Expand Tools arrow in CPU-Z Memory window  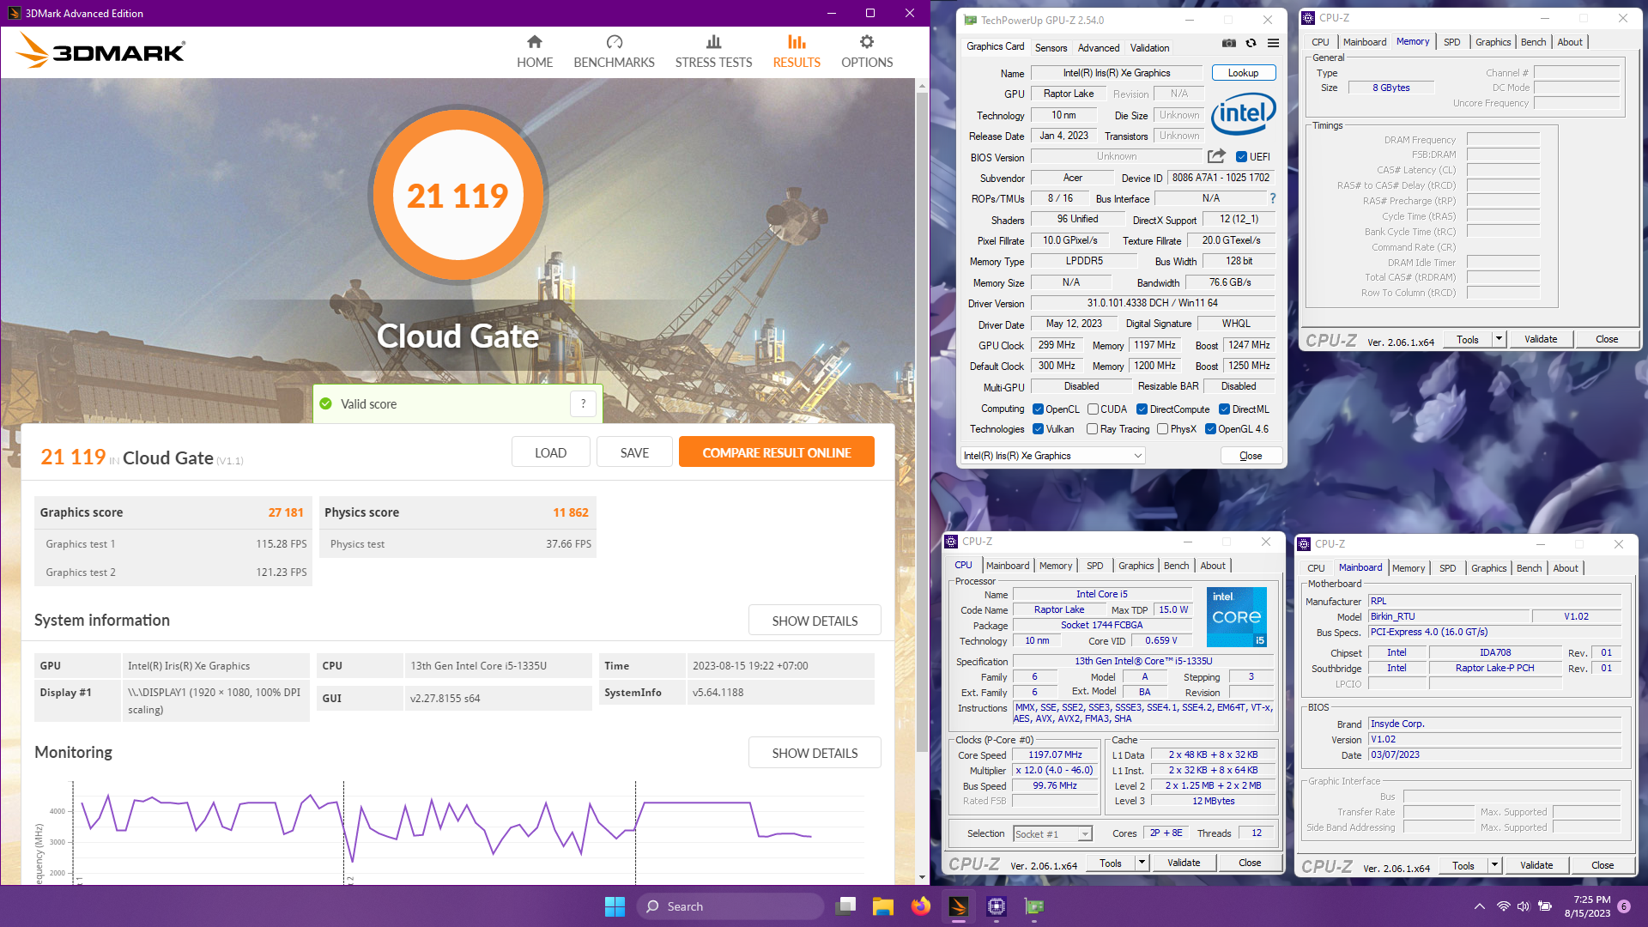click(1499, 339)
